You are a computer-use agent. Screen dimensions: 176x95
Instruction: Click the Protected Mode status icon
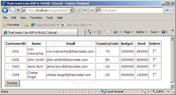coord(144,92)
